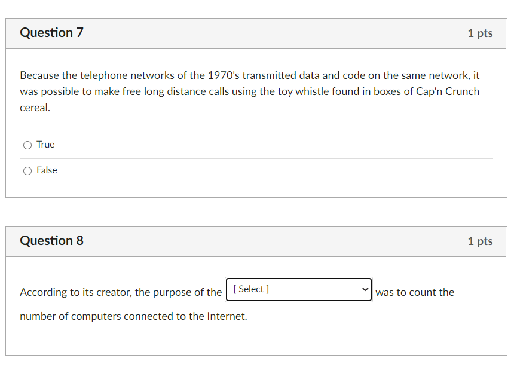
Task: Click the 1 pts label on Question 7
Action: tap(480, 33)
